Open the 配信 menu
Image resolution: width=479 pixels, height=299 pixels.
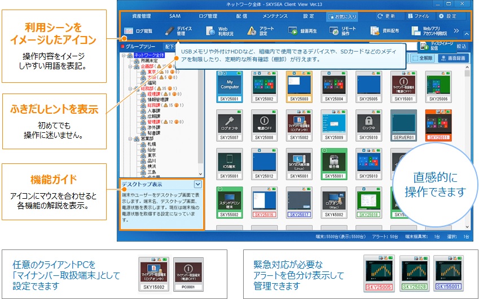[241, 16]
